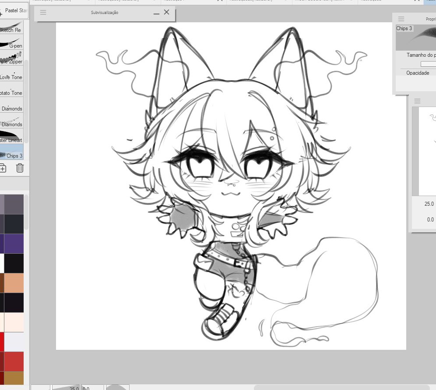Click the navigator canvas thumbnail

(x=427, y=152)
